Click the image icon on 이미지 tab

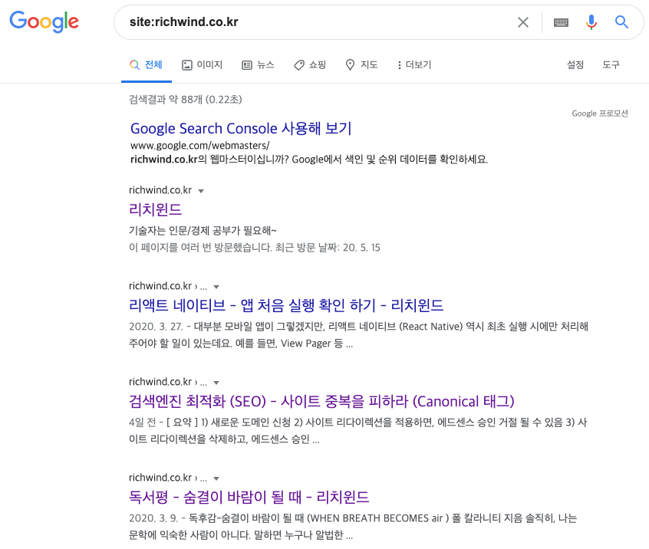187,65
